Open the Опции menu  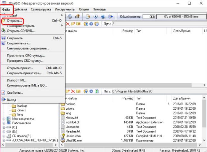point(84,9)
